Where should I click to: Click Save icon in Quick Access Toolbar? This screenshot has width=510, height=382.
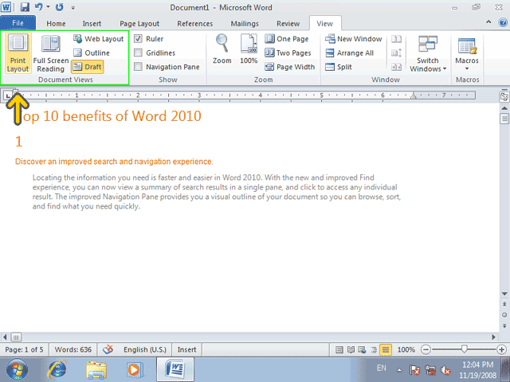25,7
